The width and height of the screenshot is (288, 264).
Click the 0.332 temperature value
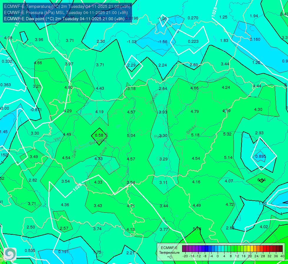7,61
